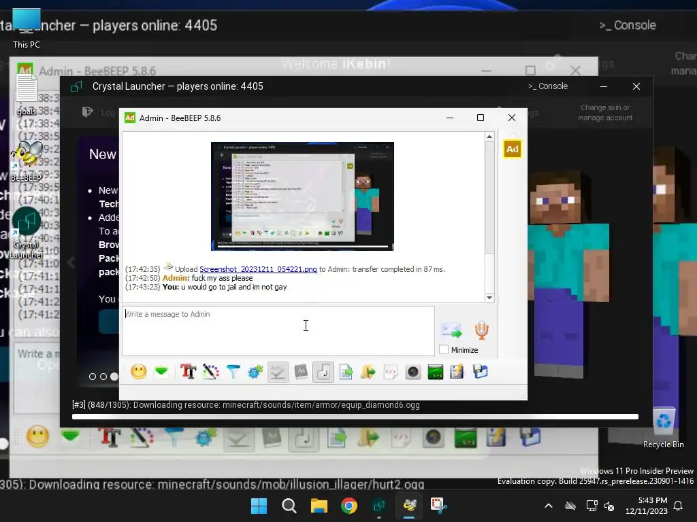Click the green chalkboard icon in toolbar
Image resolution: width=697 pixels, height=522 pixels.
coord(435,372)
